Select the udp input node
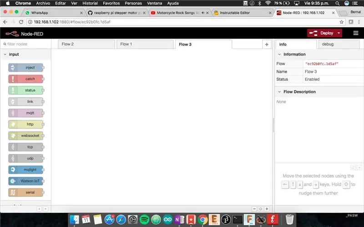Screen dimensions: 364x227 coord(26,158)
